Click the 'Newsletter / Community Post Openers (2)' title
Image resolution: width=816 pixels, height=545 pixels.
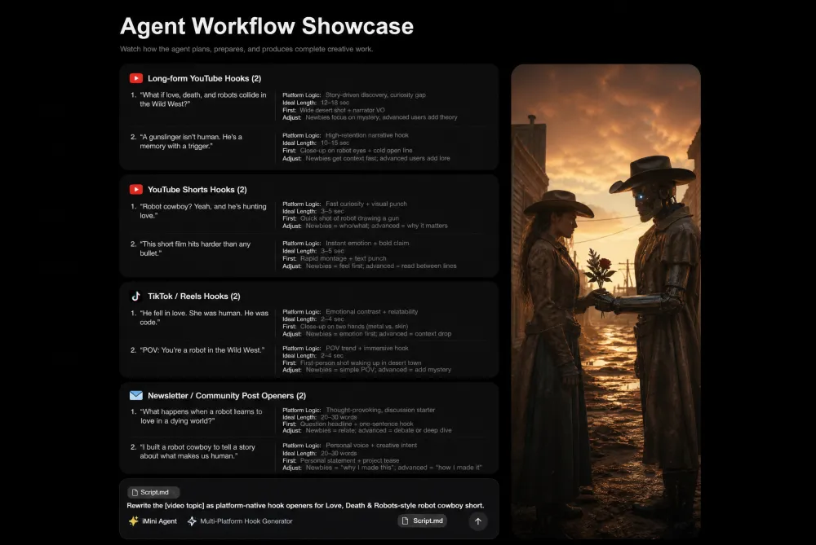[x=227, y=395]
